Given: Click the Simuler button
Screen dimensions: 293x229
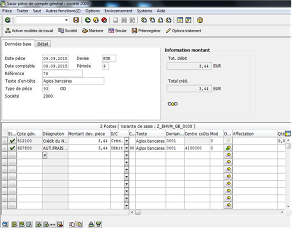Looking at the screenshot, I should coord(117,30).
